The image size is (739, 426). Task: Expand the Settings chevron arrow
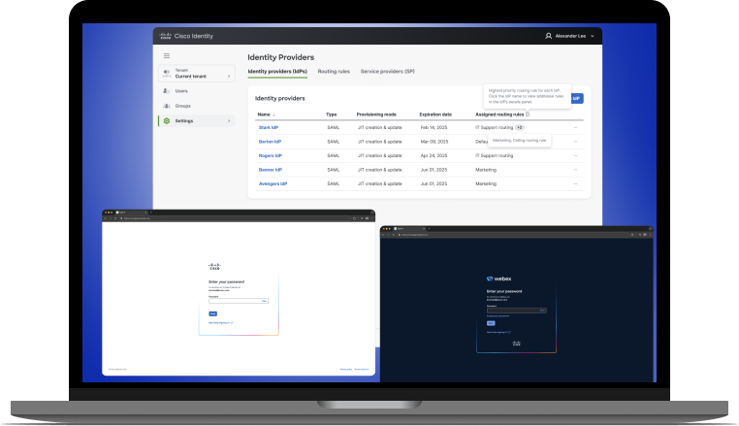pos(229,120)
